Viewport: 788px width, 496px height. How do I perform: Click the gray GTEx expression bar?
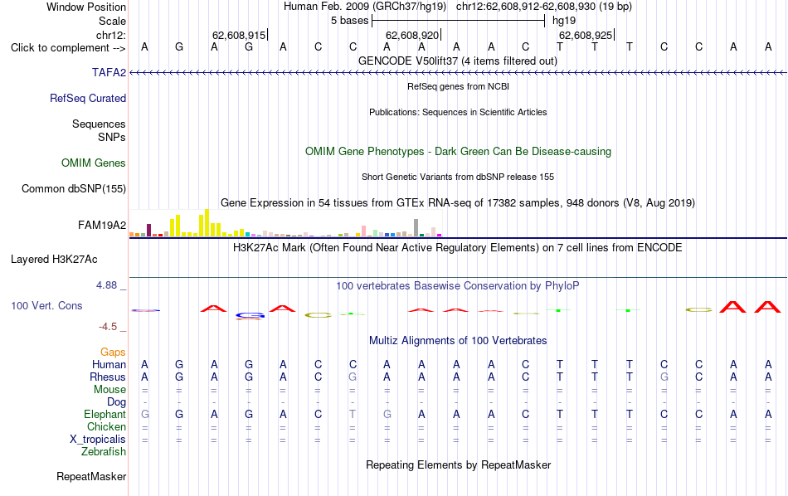tap(416, 227)
